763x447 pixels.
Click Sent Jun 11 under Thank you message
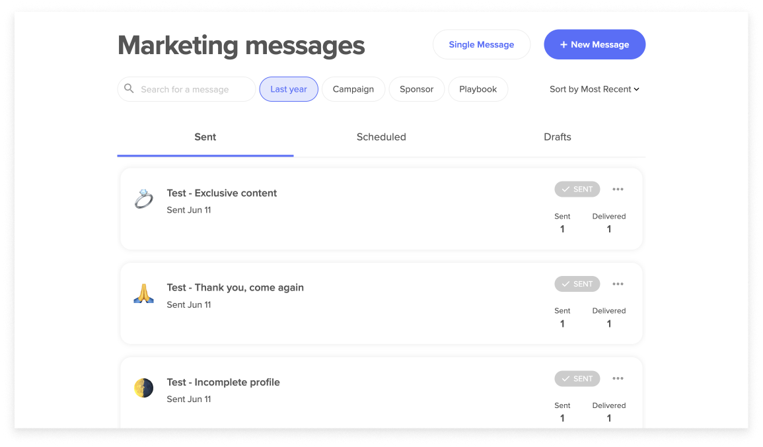pyautogui.click(x=189, y=304)
